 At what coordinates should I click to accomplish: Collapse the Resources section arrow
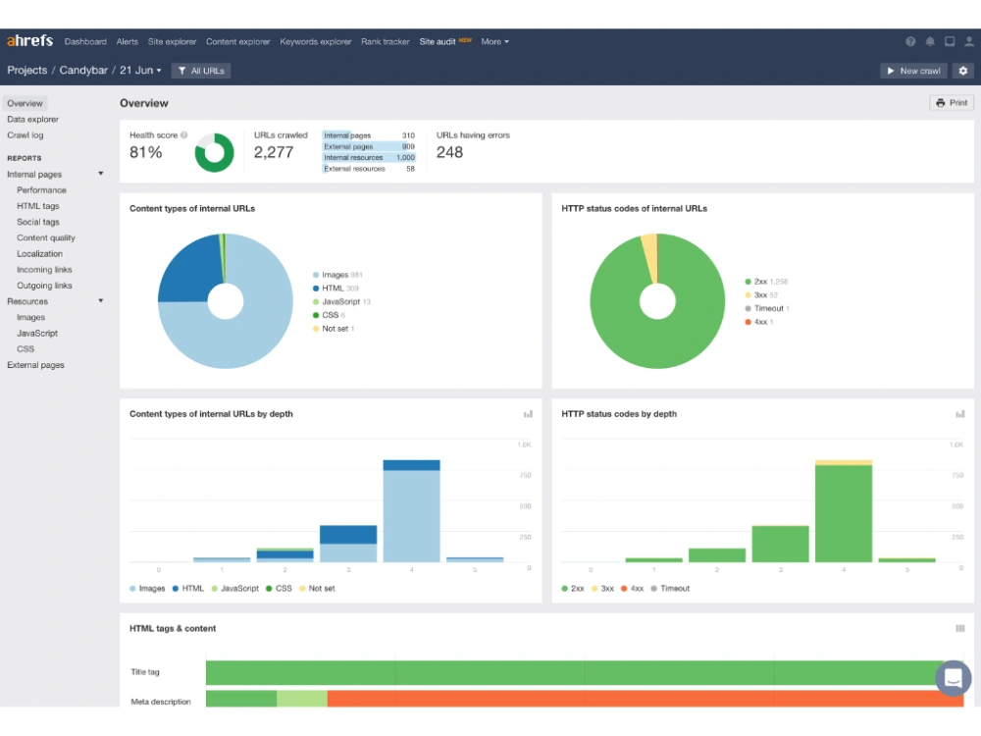coord(101,300)
